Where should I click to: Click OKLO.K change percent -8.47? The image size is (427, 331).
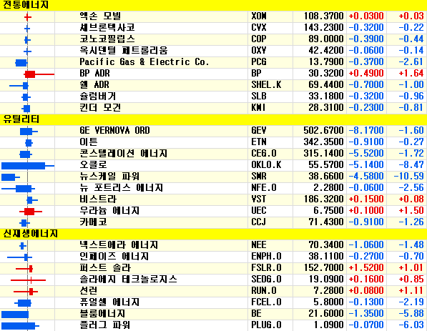click(x=411, y=165)
